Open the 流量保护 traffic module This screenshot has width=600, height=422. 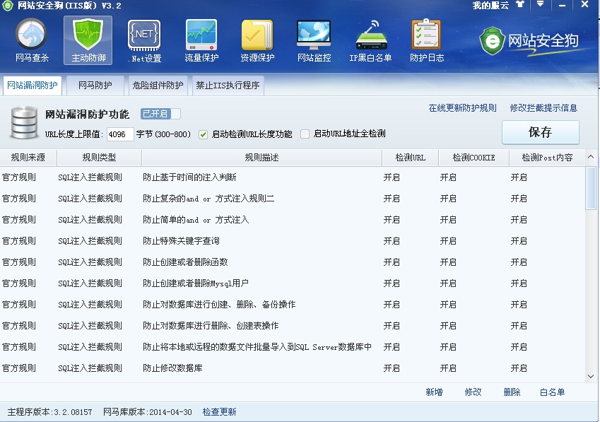click(x=201, y=41)
